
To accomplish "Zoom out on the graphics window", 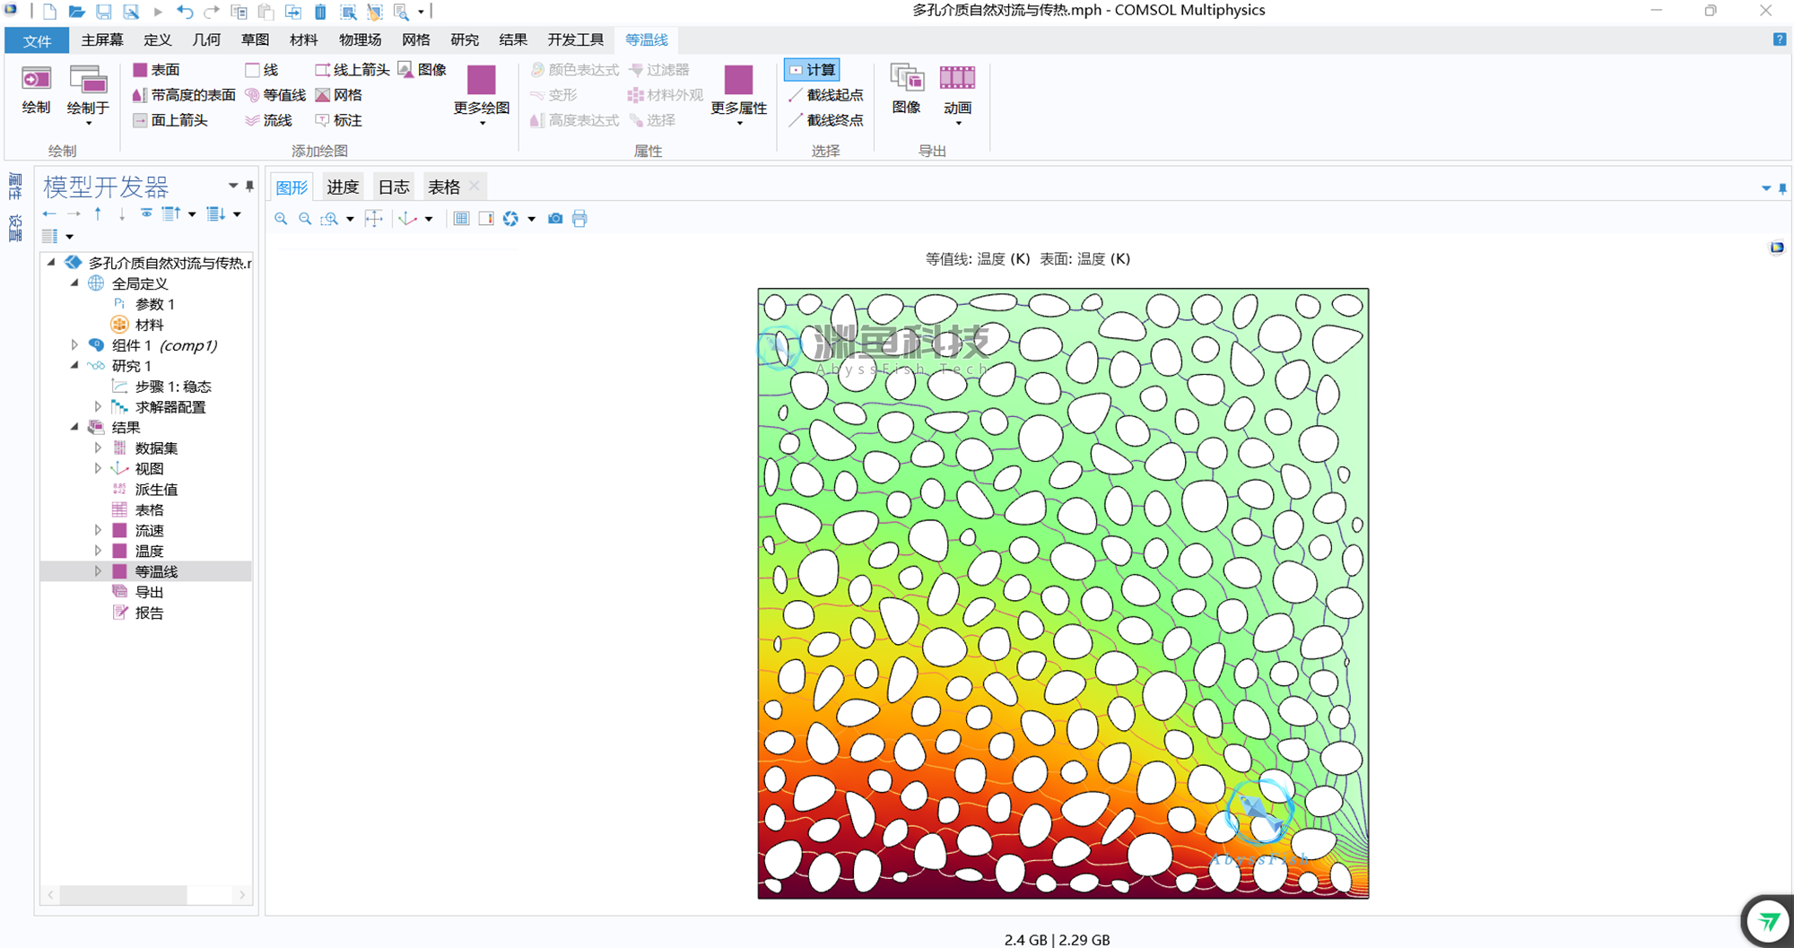I will click(x=305, y=219).
